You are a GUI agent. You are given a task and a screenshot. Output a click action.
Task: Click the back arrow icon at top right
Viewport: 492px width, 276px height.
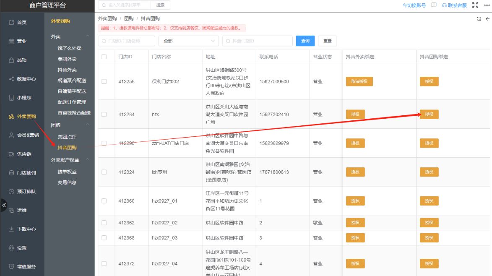point(488,19)
